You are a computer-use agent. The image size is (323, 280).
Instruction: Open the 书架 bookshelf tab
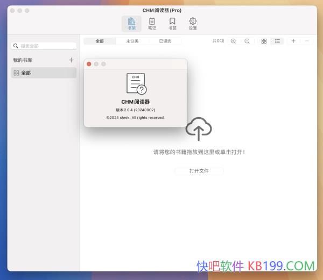click(132, 24)
